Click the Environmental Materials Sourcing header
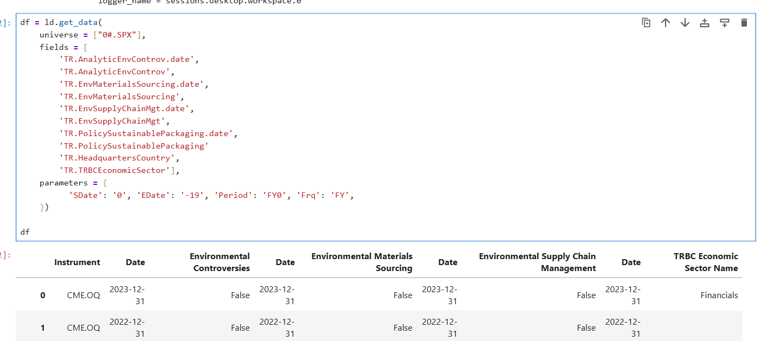The width and height of the screenshot is (761, 341). click(362, 262)
